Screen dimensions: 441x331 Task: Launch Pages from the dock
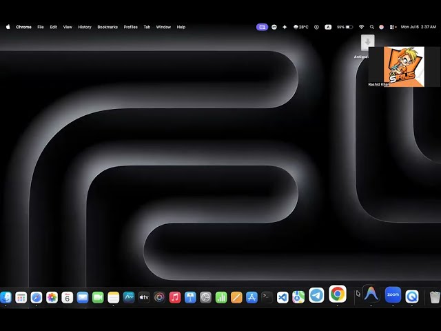coord(236,297)
